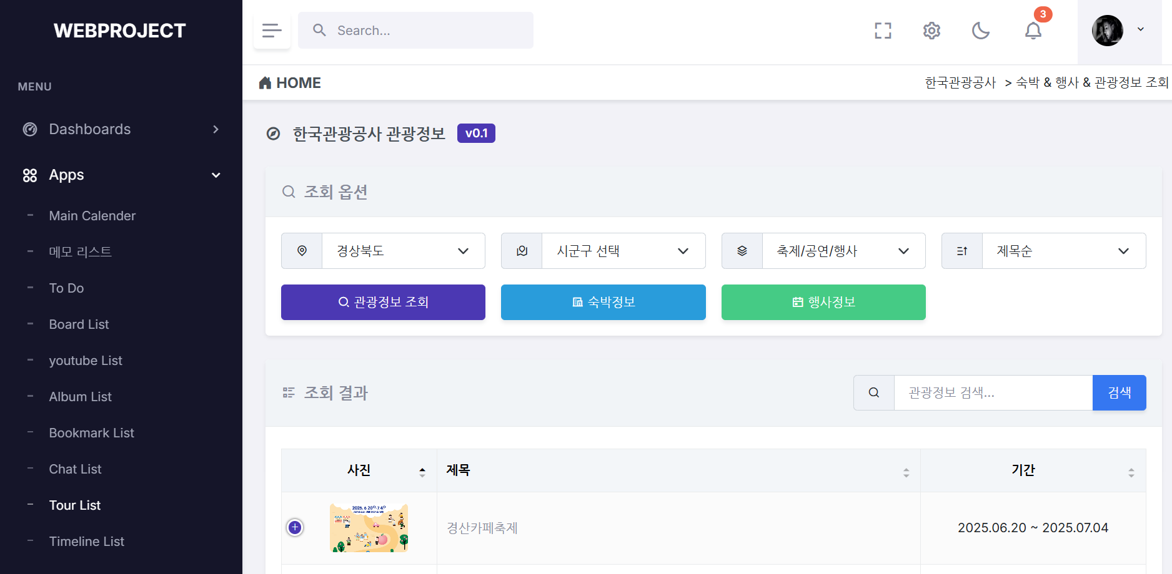The width and height of the screenshot is (1172, 574).
Task: Click the fullscreen icon in header
Action: point(883,31)
